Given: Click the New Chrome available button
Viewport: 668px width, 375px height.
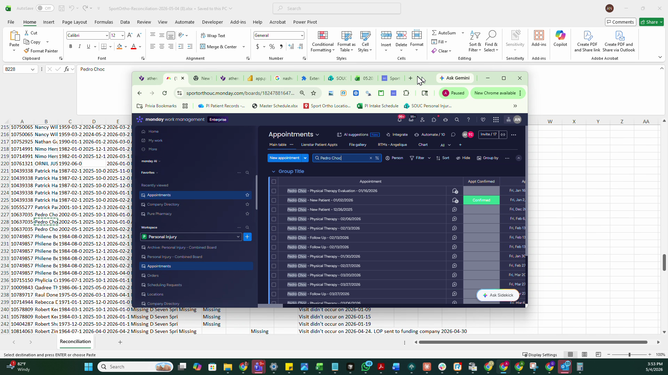Looking at the screenshot, I should tap(497, 93).
